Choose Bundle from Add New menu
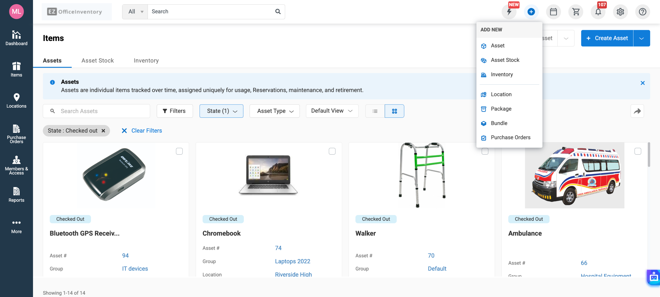This screenshot has height=297, width=660. coord(499,123)
